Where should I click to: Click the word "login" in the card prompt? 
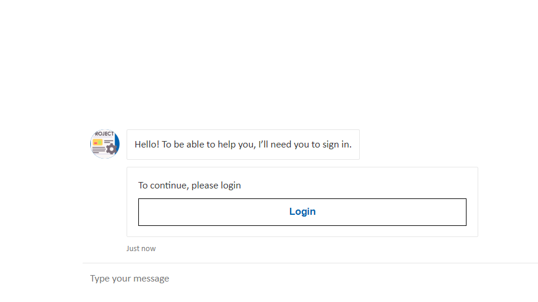pos(230,186)
